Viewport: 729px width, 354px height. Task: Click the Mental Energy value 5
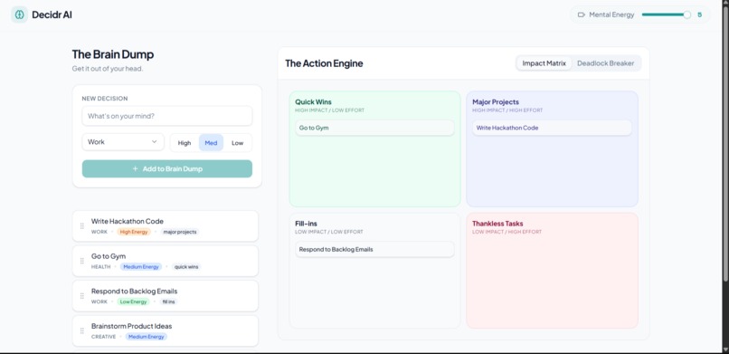click(700, 14)
